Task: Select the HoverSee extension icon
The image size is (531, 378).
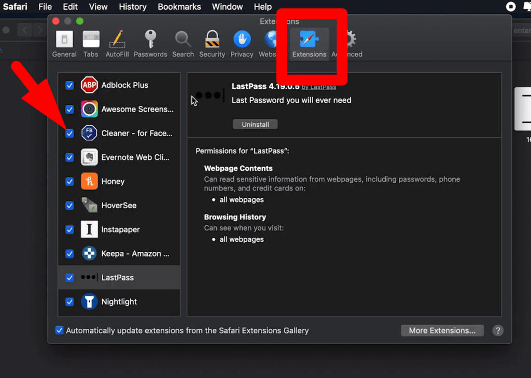Action: pos(89,205)
